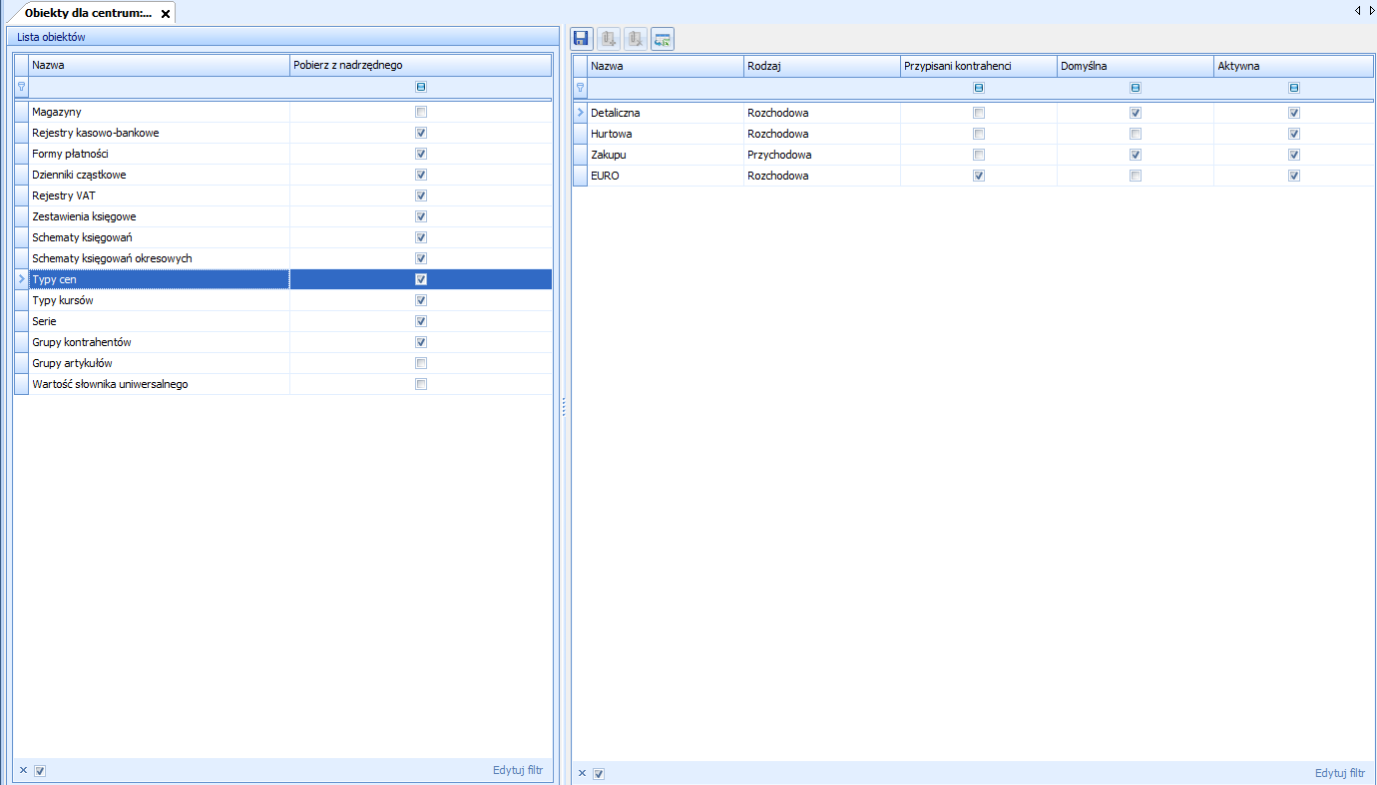Uncheck Pobierz z nadrzędnego for Formy płatności
Image resolution: width=1377 pixels, height=785 pixels.
[x=421, y=154]
